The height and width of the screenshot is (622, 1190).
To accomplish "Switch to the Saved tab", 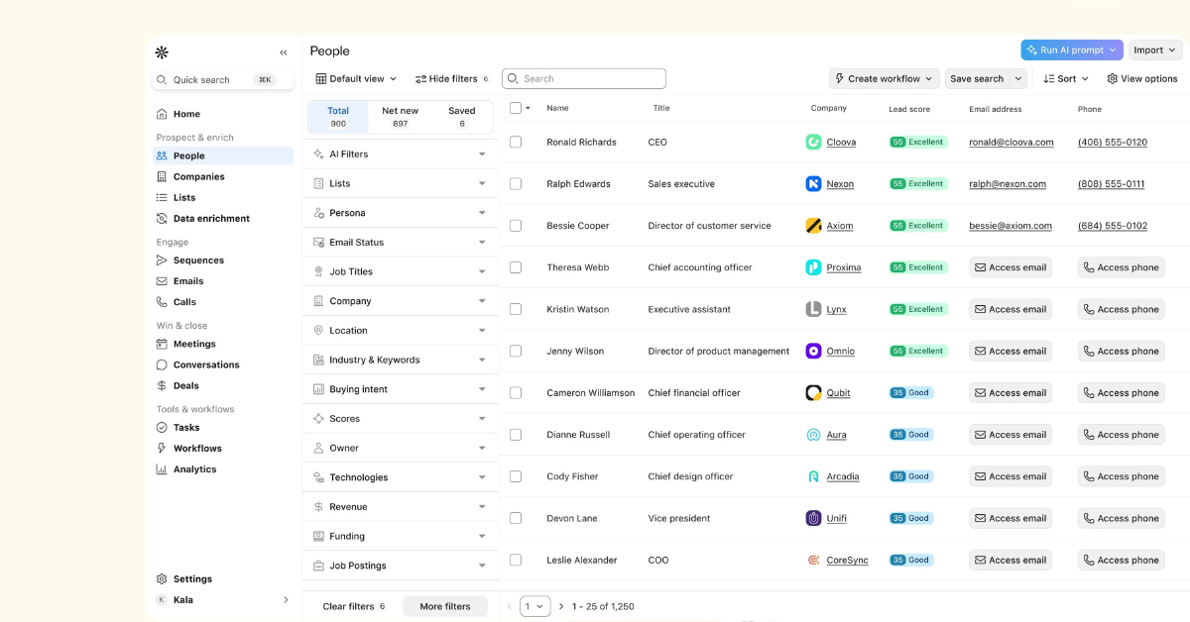I will pyautogui.click(x=461, y=117).
